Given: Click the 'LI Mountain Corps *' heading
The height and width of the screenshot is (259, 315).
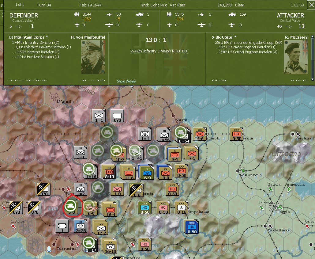Looking at the screenshot, I should click(28, 37).
